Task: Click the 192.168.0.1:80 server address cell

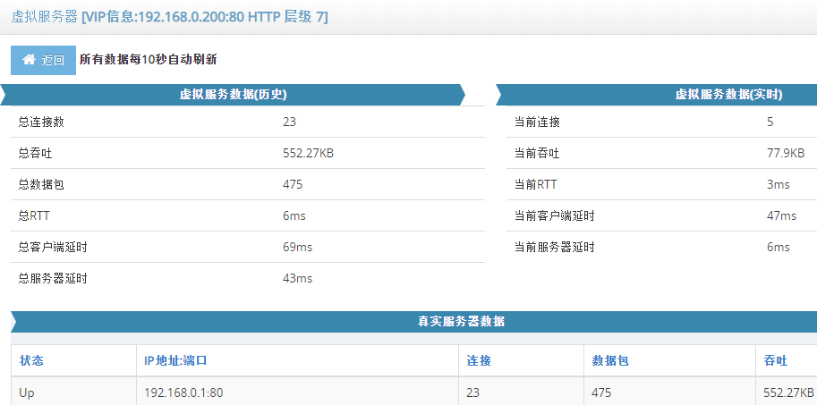Action: [183, 392]
